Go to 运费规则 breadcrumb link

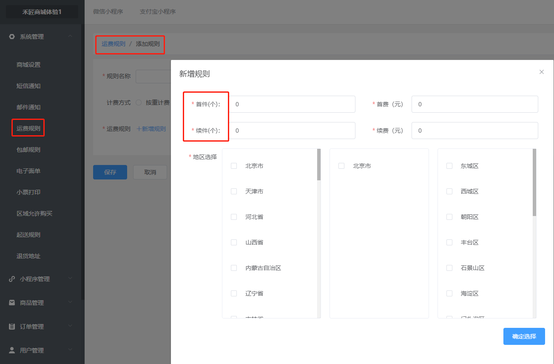(x=114, y=44)
